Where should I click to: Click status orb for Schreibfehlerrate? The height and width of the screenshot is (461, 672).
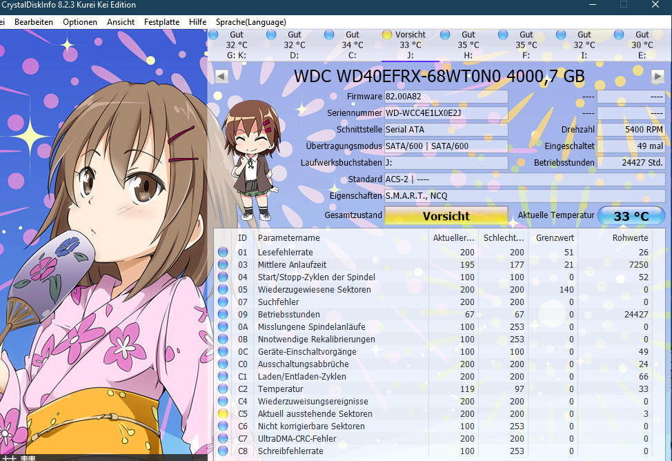click(223, 451)
